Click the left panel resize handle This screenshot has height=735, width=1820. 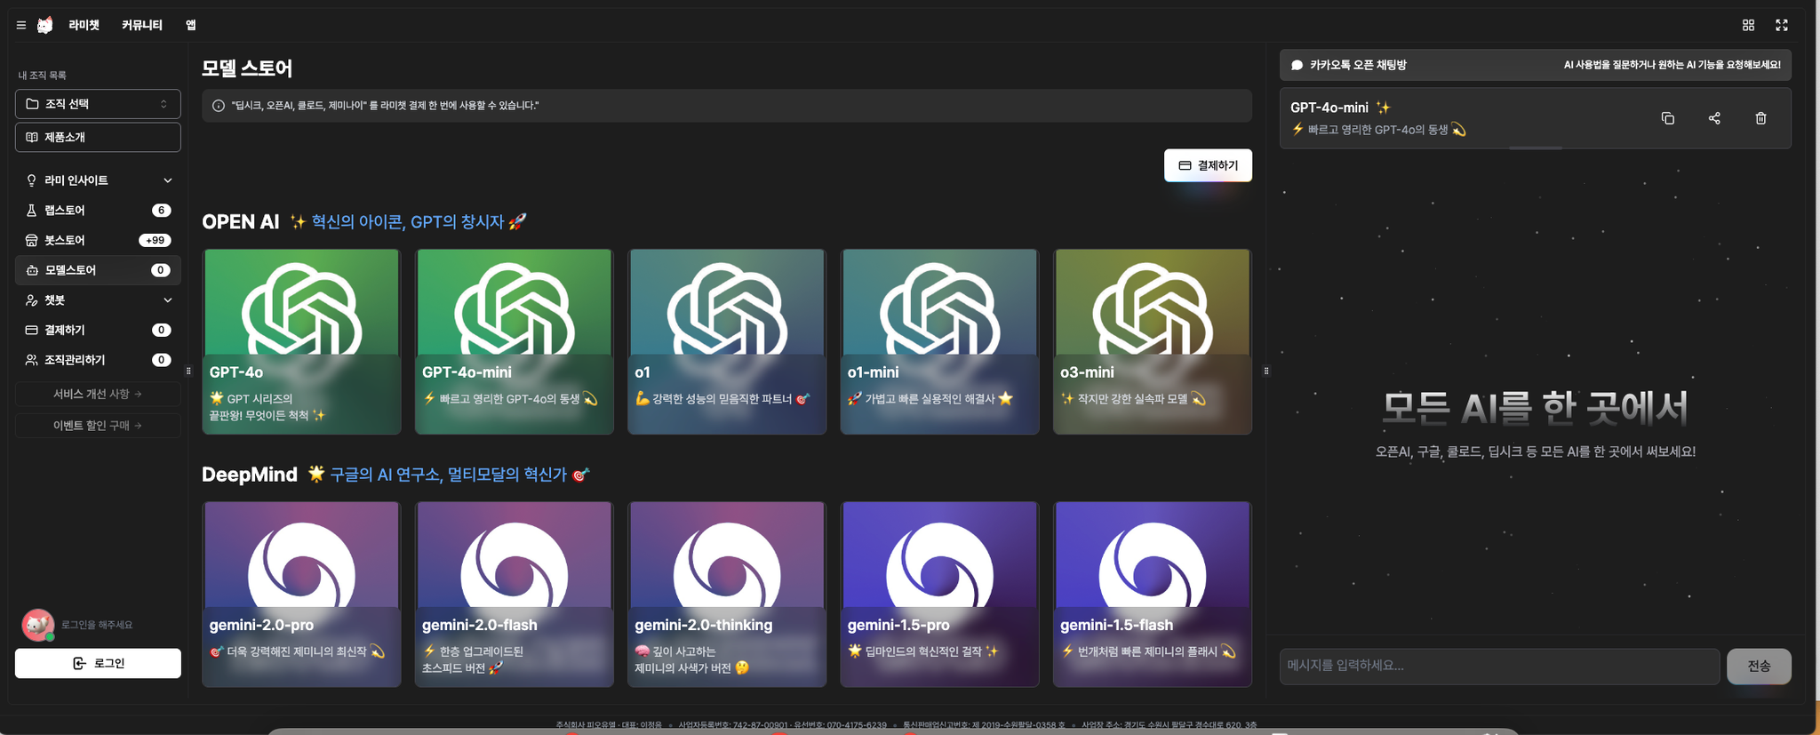188,371
